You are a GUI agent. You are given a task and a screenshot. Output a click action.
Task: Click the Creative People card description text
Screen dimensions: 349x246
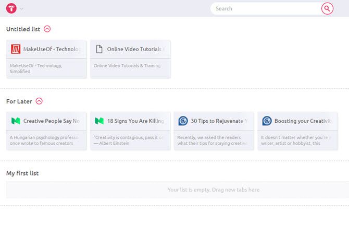pyautogui.click(x=44, y=140)
